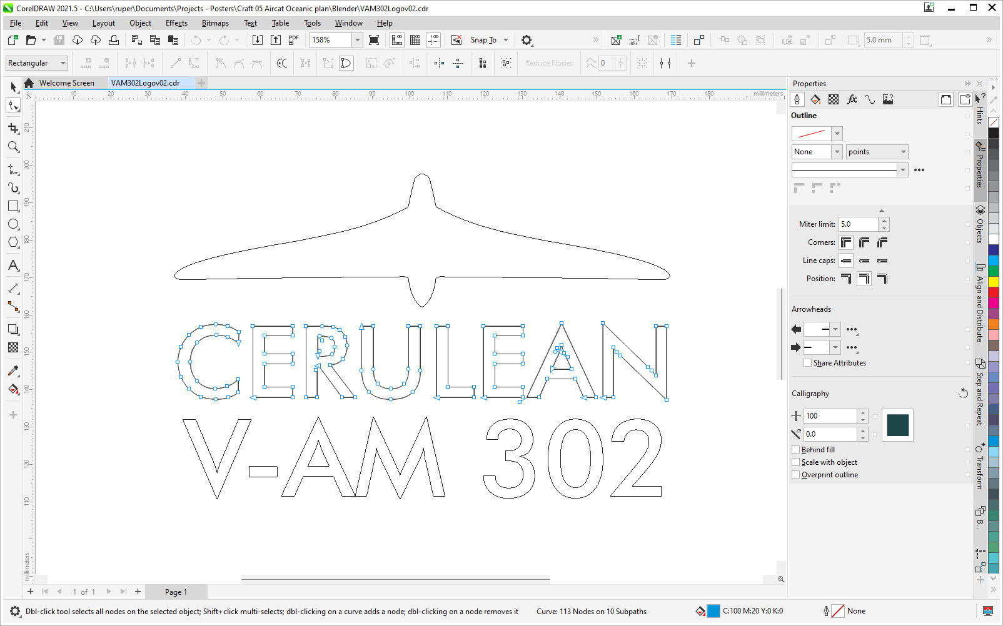Screen dimensions: 1003x626
Task: Click status bar fill color swatch
Action: (x=713, y=611)
